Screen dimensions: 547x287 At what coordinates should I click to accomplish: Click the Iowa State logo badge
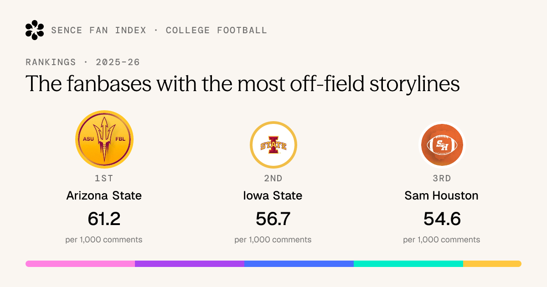pyautogui.click(x=273, y=145)
